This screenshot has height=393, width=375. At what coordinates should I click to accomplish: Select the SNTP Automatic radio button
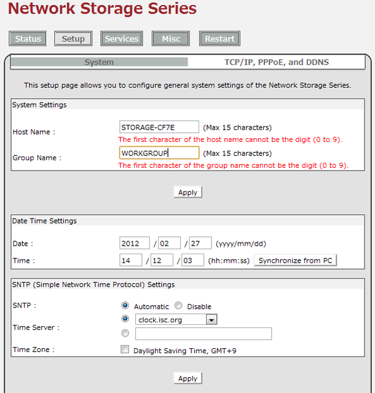(125, 306)
